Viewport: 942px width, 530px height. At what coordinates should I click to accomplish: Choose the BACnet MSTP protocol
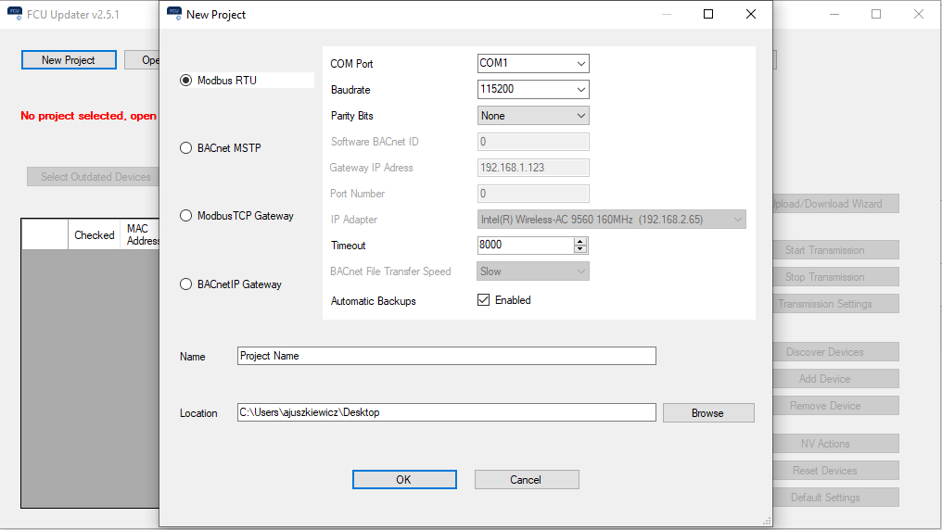186,148
